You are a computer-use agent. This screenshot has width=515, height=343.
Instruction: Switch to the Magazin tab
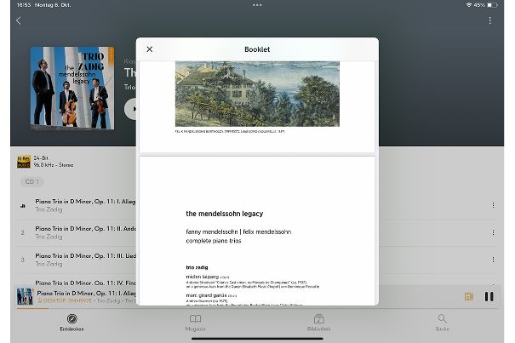[195, 322]
